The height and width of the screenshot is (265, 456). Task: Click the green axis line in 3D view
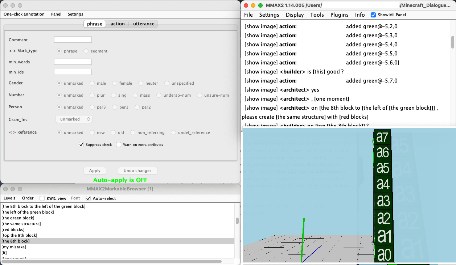[303, 239]
